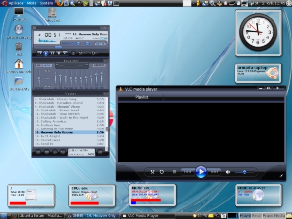Toggle the equalizer ON button
The width and height of the screenshot is (292, 219).
[38, 65]
